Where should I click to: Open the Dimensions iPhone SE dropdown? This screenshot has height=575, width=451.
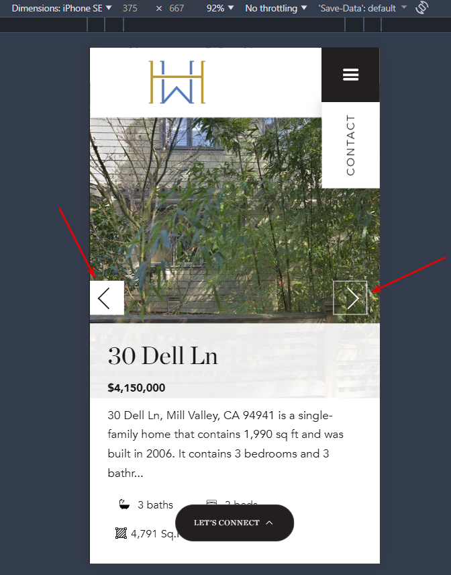pos(62,8)
